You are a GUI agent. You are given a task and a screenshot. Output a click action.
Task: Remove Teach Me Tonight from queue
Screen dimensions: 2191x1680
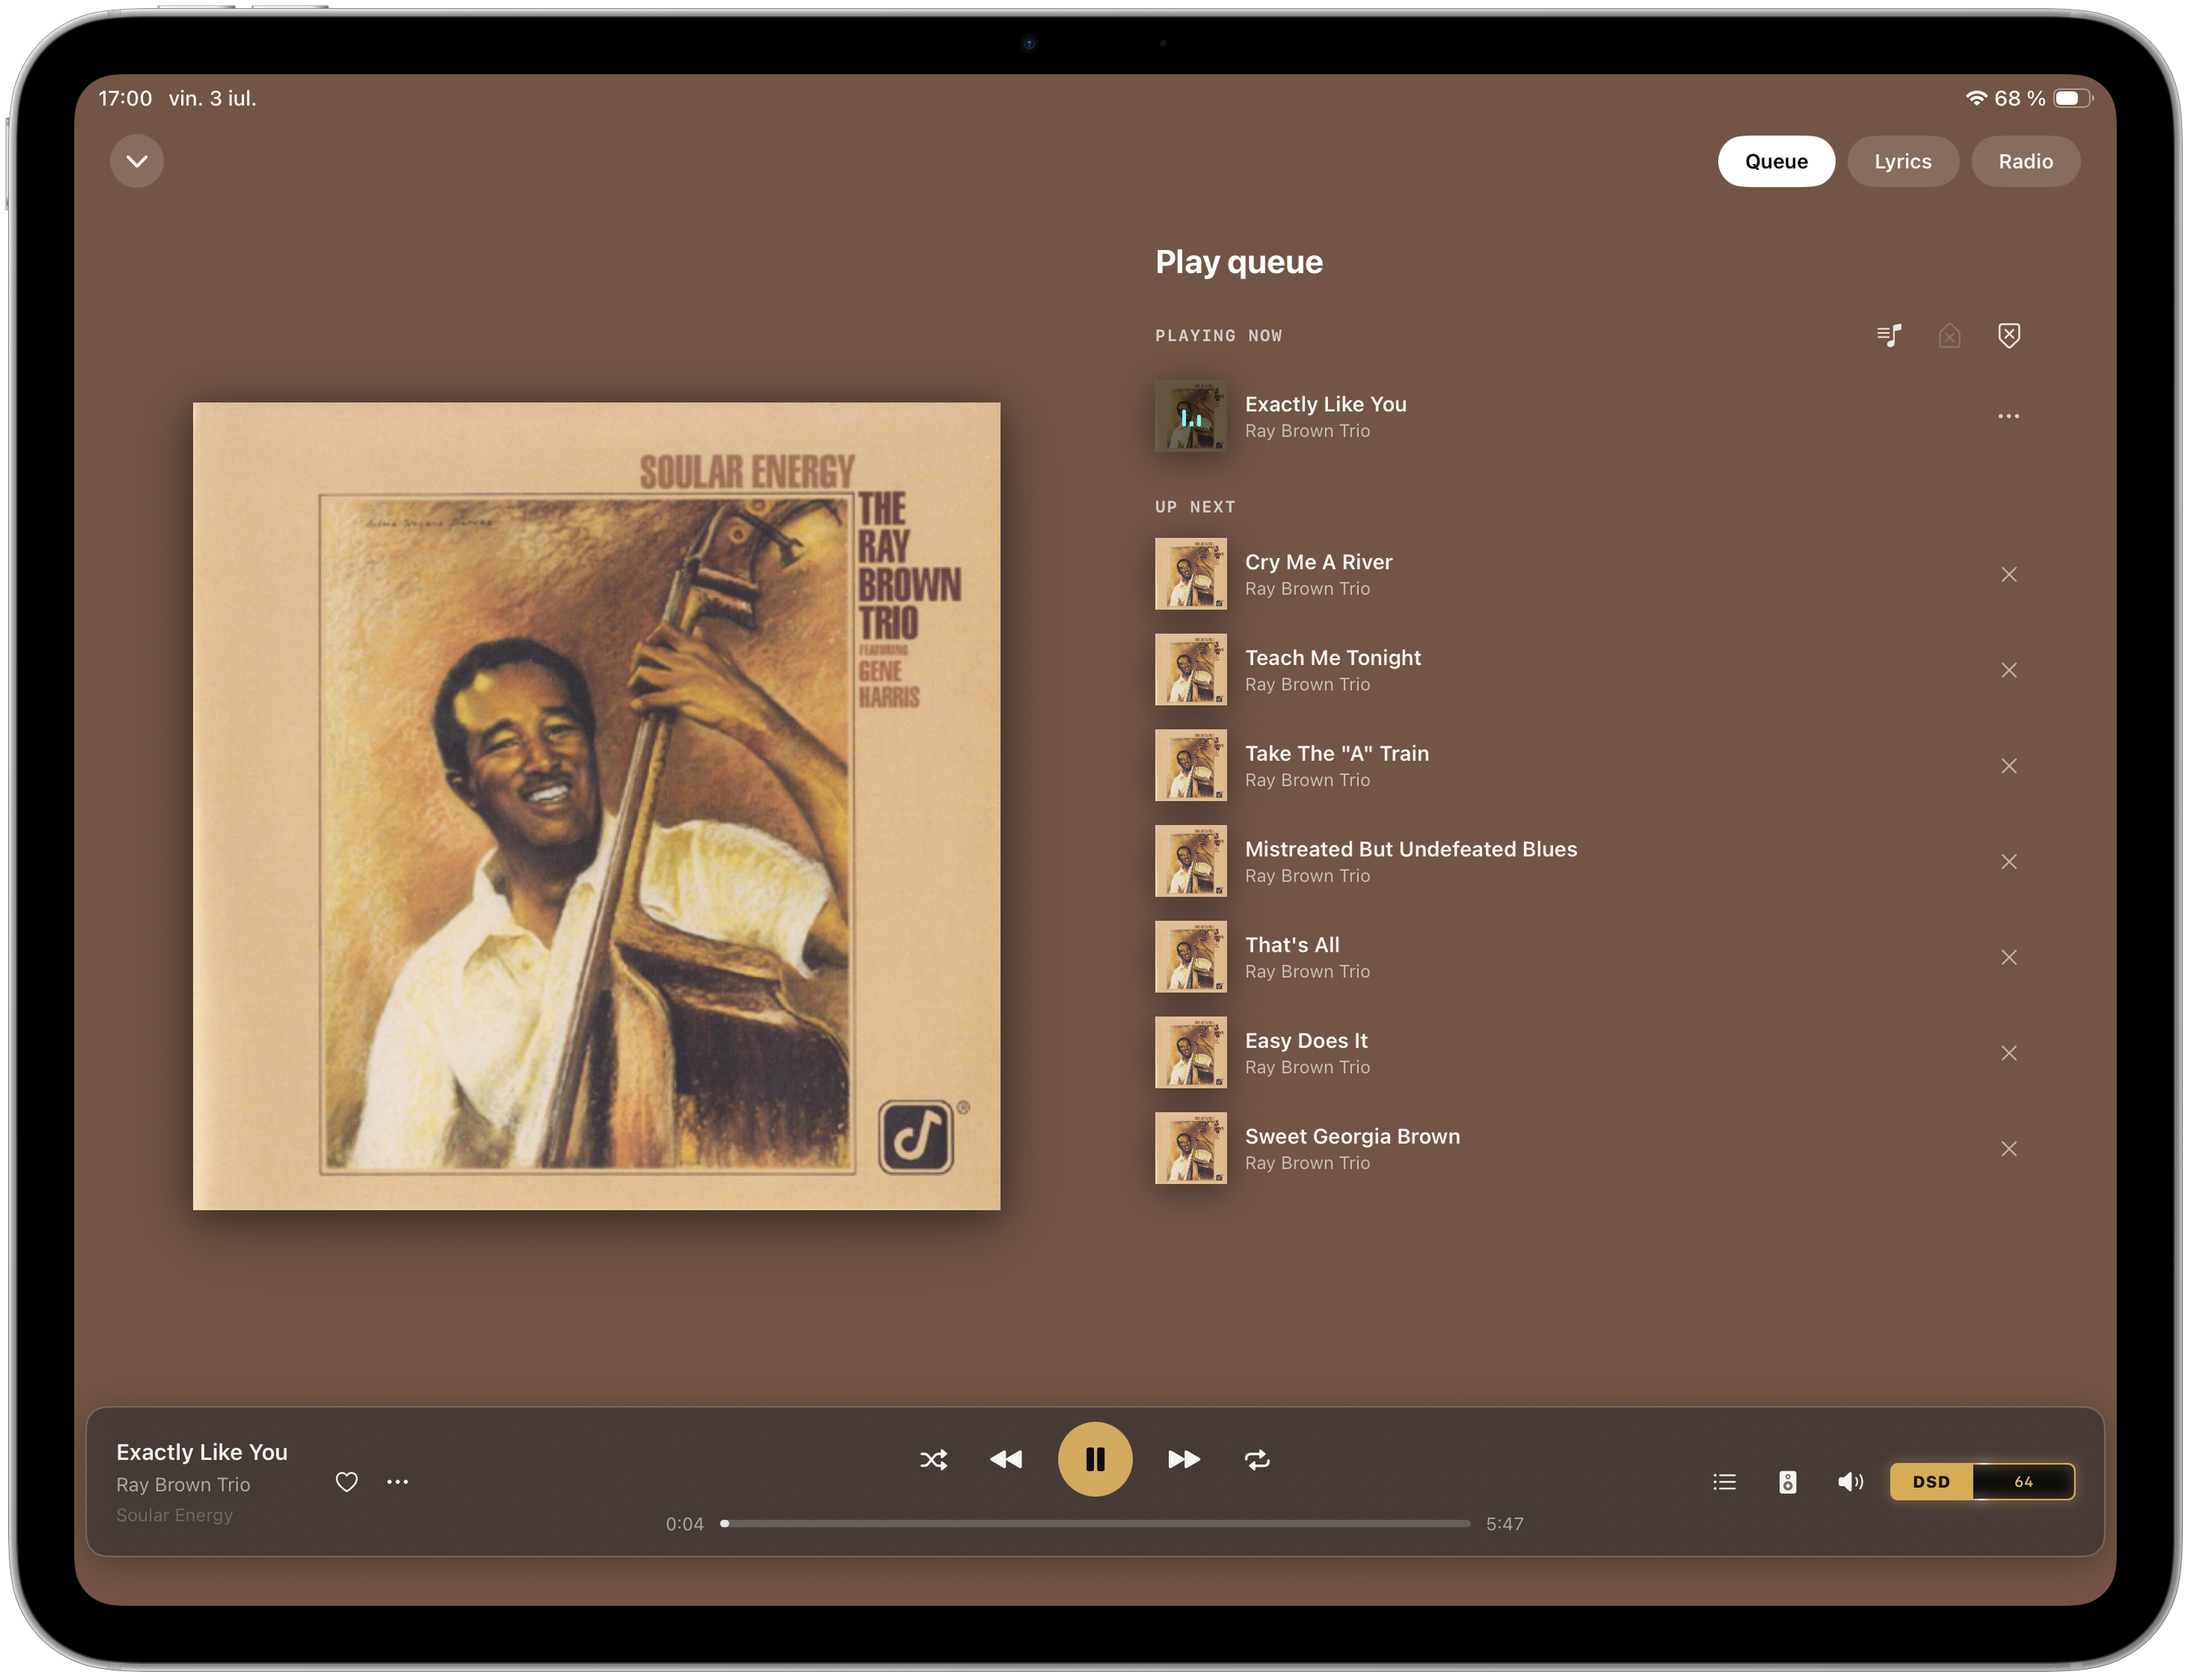(2008, 670)
